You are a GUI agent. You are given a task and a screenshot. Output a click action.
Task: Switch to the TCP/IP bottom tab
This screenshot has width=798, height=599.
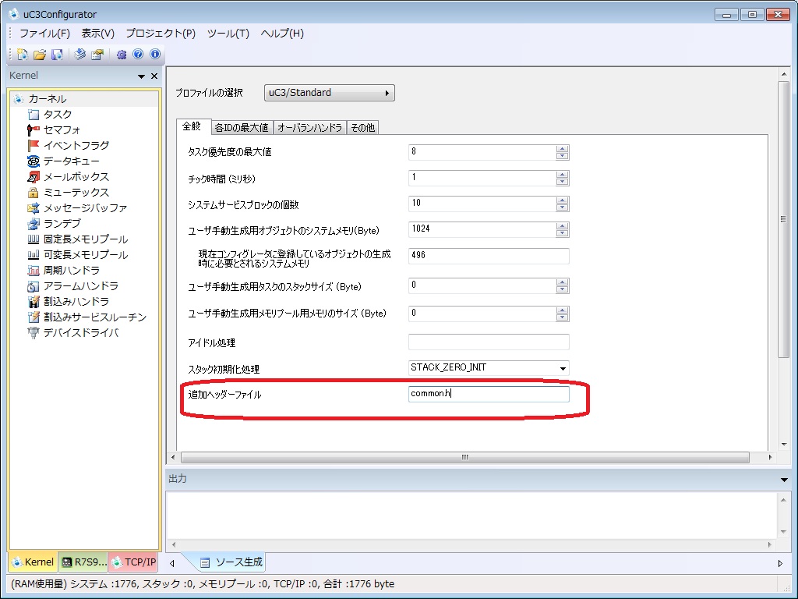134,562
